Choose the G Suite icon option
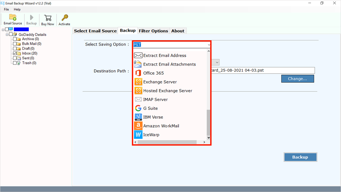Image resolution: width=341 pixels, height=192 pixels. pos(138,108)
